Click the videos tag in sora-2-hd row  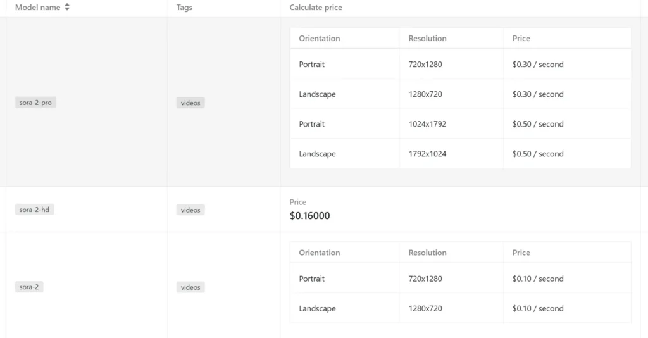(x=190, y=210)
